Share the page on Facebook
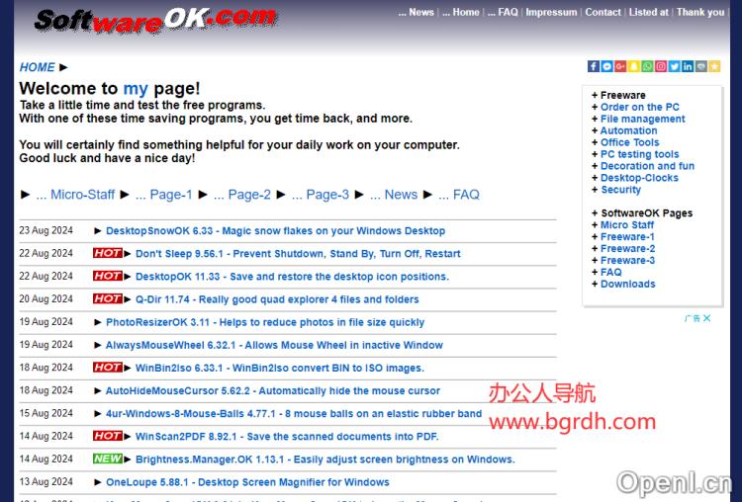 pyautogui.click(x=594, y=66)
